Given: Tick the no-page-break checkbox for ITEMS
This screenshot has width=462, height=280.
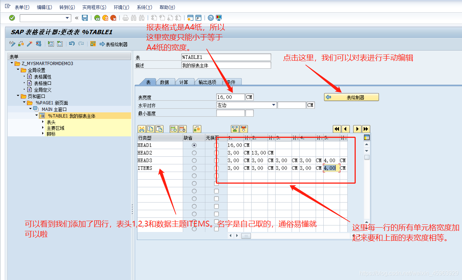Looking at the screenshot, I should 216,168.
